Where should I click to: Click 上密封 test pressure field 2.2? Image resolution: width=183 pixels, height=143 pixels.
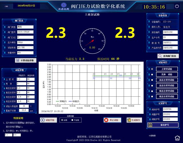[22, 79]
